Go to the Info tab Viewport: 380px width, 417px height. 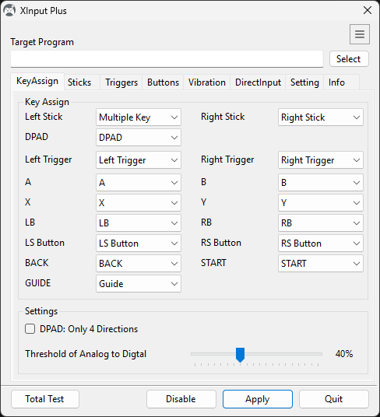(x=336, y=82)
